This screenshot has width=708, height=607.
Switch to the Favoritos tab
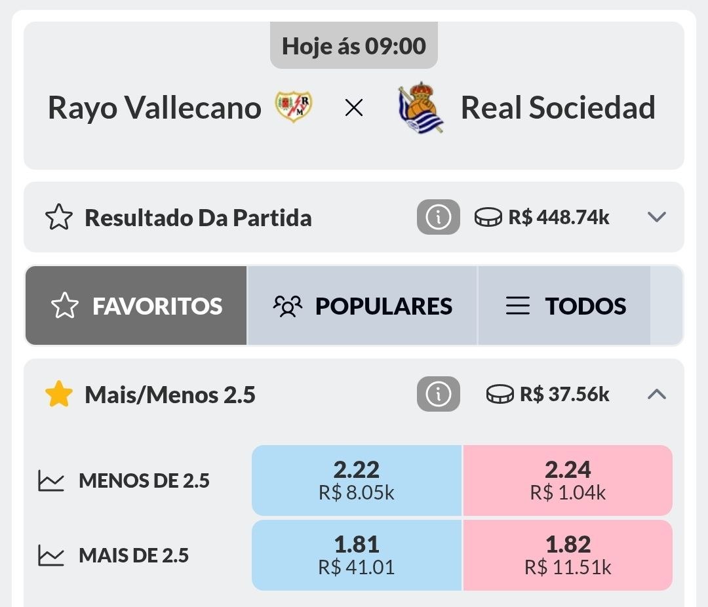pos(136,305)
